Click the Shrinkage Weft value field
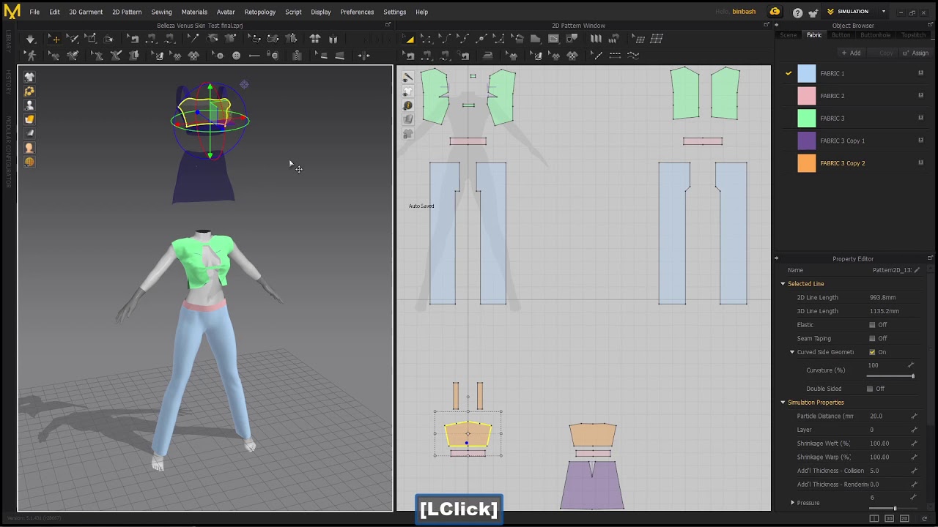938x527 pixels. click(x=888, y=444)
